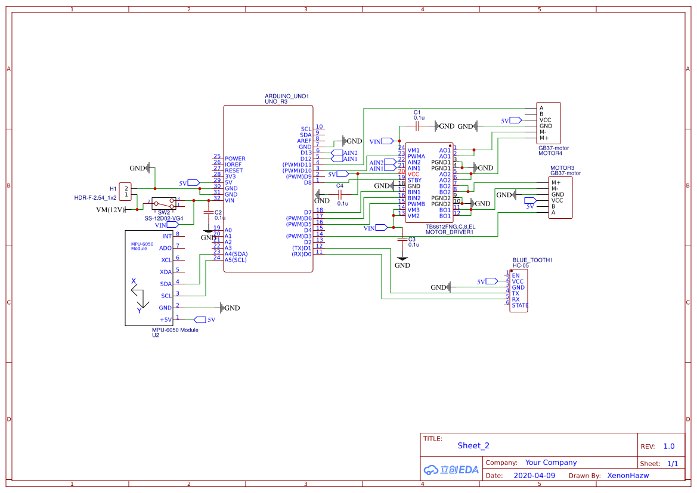The width and height of the screenshot is (697, 493).
Task: Click the ARDUINO_UNO1 designator label
Action: coord(287,96)
